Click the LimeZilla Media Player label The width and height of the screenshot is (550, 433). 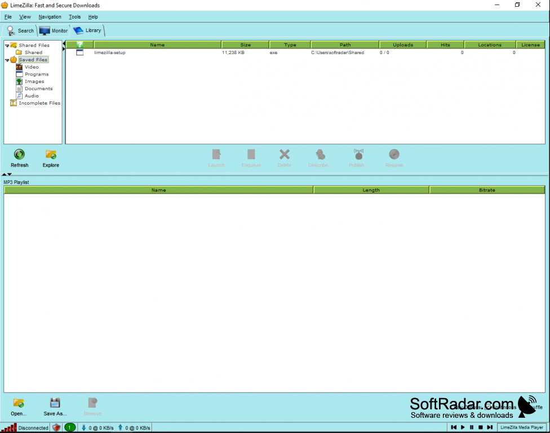click(x=522, y=427)
